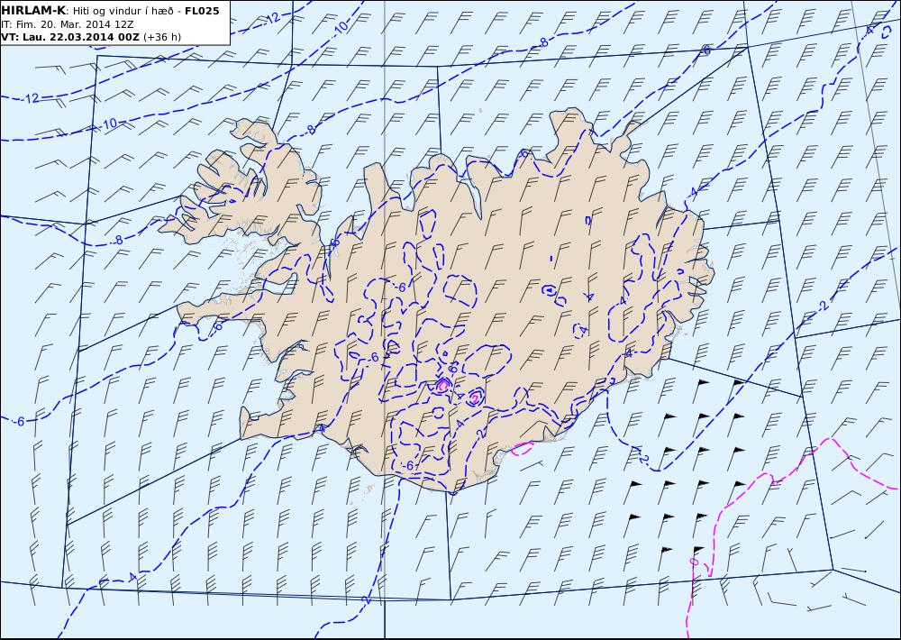Click the bold 'FL025' flight level label
901x640 pixels.
[x=202, y=11]
